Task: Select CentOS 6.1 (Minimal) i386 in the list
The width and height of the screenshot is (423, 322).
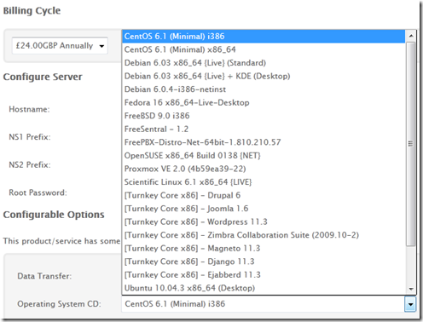Action: [264, 37]
